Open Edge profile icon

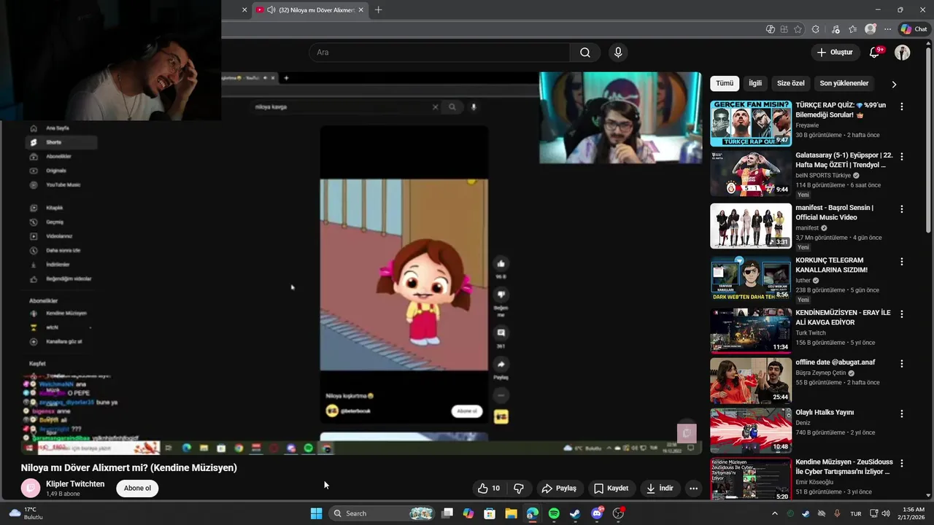pos(870,29)
